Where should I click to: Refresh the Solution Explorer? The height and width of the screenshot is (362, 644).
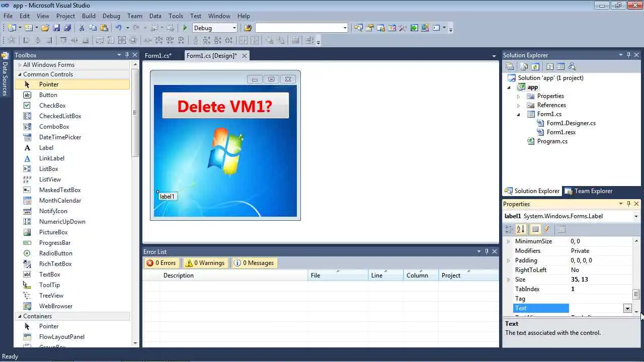(x=535, y=66)
